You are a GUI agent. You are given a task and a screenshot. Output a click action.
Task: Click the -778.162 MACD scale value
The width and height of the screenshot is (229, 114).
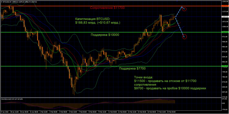[225, 110]
